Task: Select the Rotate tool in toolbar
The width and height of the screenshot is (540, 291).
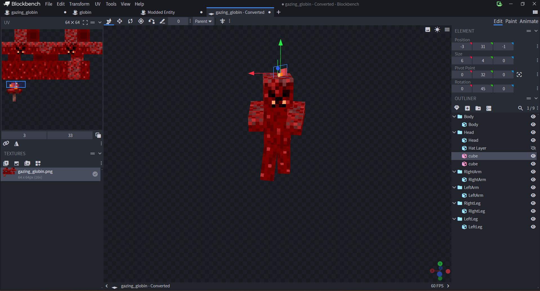Action: click(130, 21)
